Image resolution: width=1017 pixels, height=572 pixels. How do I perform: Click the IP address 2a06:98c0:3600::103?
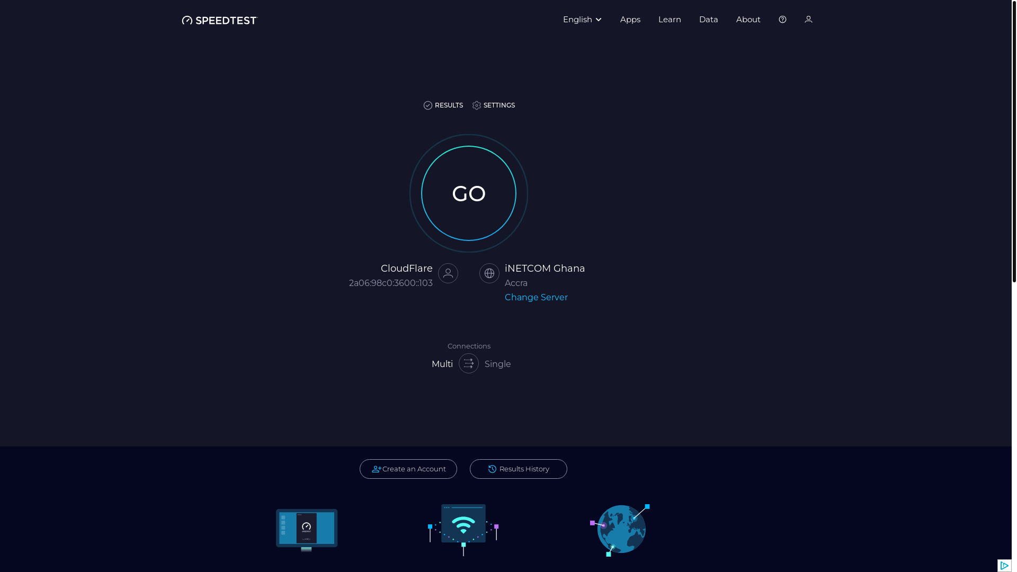[391, 283]
